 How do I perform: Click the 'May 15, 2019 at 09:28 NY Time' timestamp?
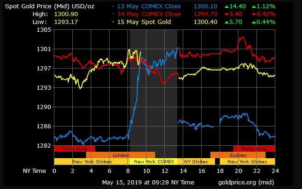click(148, 183)
